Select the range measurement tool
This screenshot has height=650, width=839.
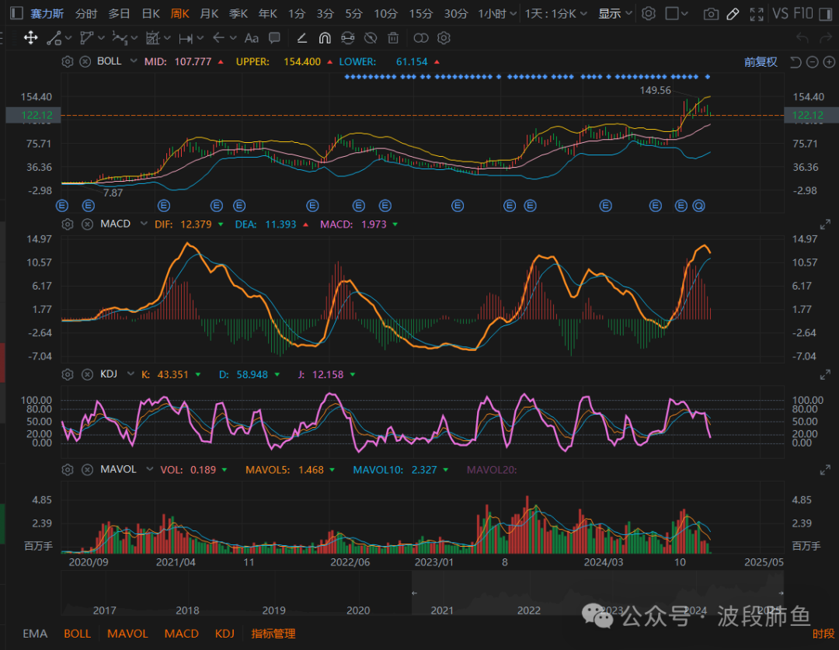186,38
